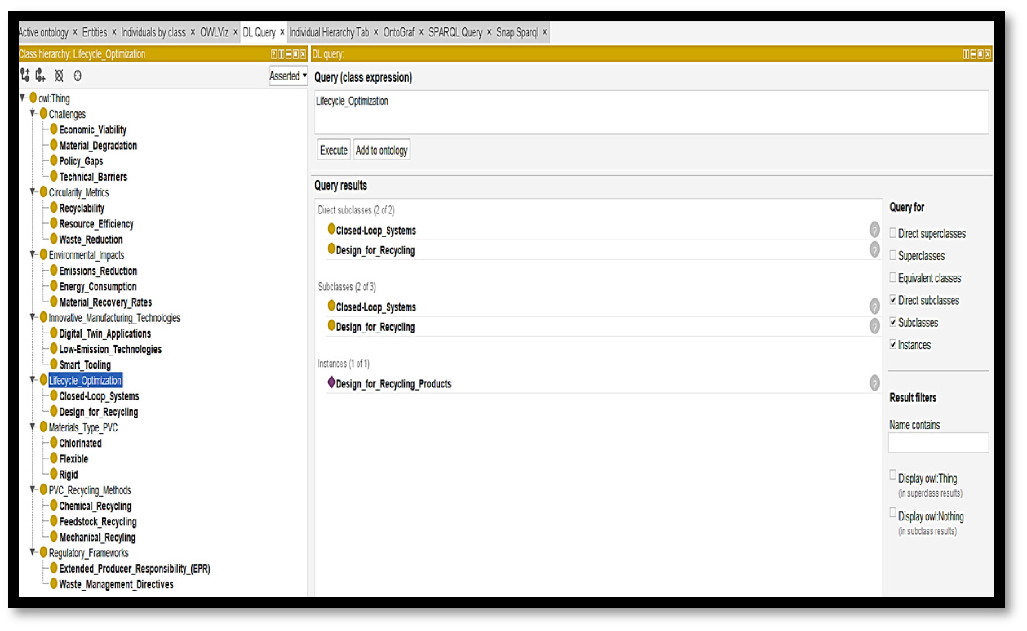Click the circular search icon in hierarchy toolbar
Image resolution: width=1027 pixels, height=631 pixels.
pyautogui.click(x=78, y=76)
